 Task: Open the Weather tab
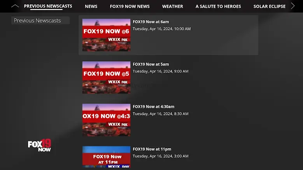[173, 6]
